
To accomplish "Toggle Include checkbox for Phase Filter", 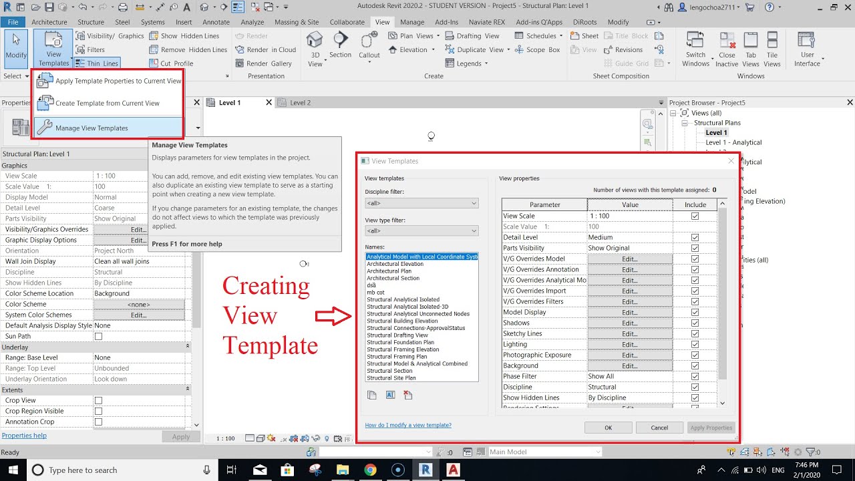I will 695,376.
